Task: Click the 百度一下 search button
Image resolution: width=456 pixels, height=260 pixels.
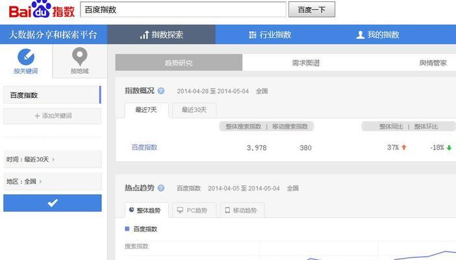Action: (x=311, y=10)
